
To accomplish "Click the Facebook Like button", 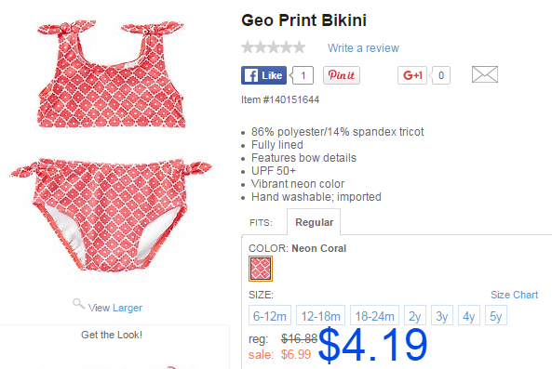I will tap(263, 75).
